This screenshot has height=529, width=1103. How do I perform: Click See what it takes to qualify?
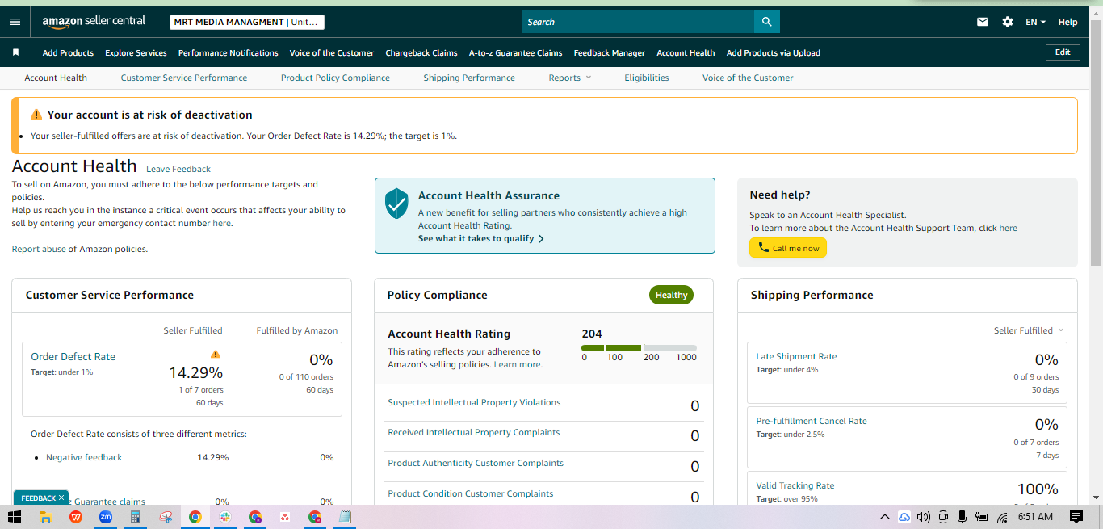pyautogui.click(x=481, y=239)
